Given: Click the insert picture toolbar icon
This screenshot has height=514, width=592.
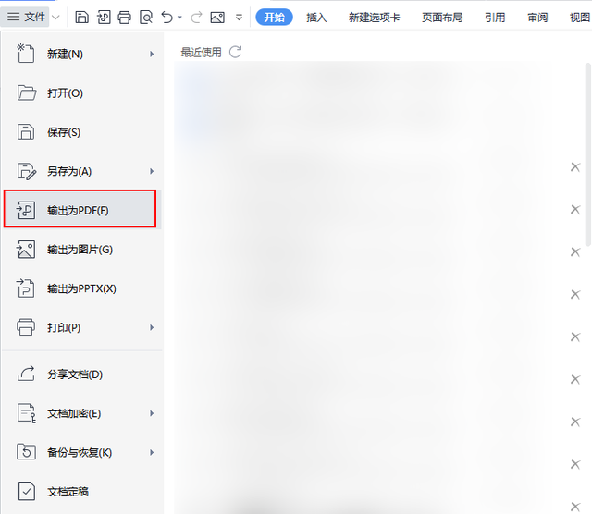Looking at the screenshot, I should click(x=217, y=18).
